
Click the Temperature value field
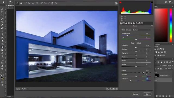pyautogui.click(x=147, y=33)
